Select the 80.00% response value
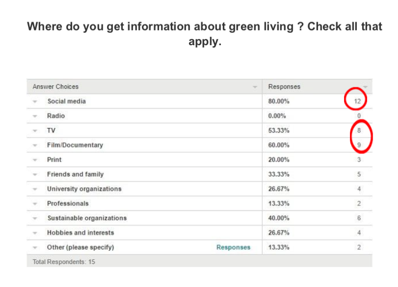The width and height of the screenshot is (398, 287). point(279,101)
